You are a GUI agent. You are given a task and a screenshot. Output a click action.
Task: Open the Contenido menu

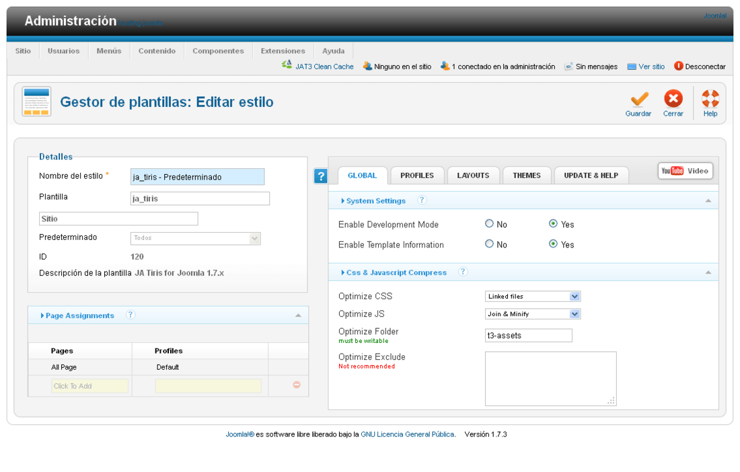[x=157, y=51]
